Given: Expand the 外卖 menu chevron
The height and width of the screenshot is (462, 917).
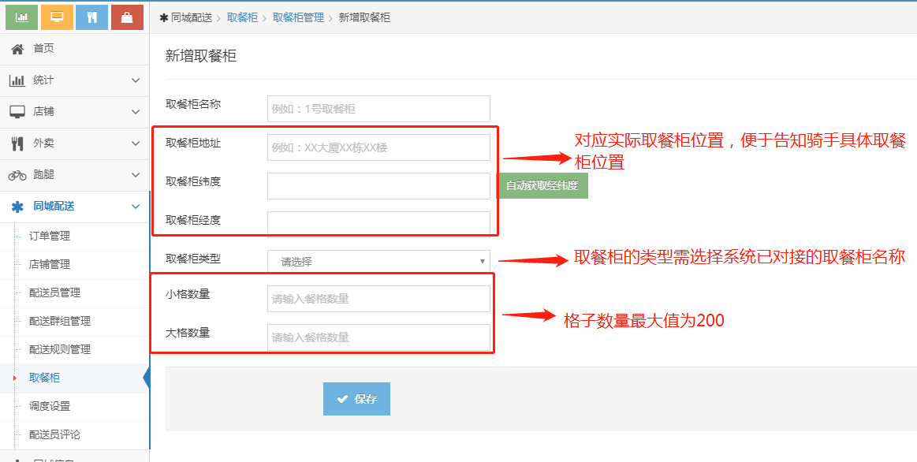Looking at the screenshot, I should [x=135, y=143].
